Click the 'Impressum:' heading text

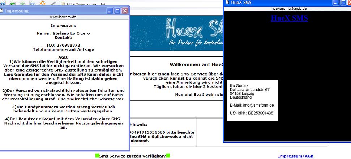(63, 26)
